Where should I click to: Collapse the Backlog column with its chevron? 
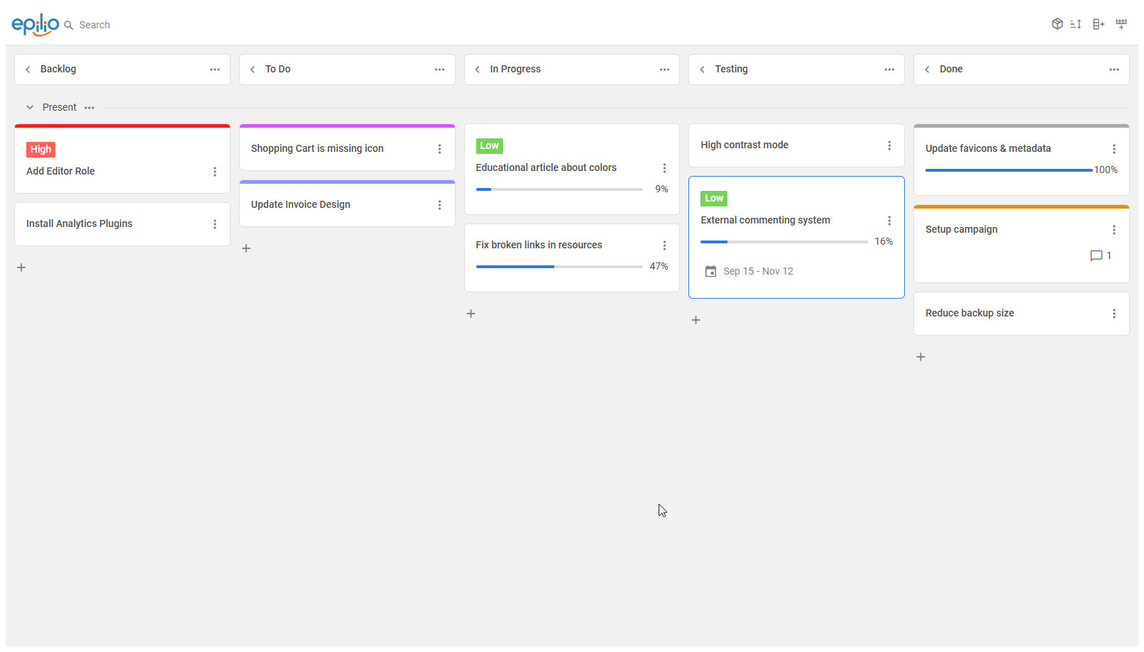click(x=27, y=69)
